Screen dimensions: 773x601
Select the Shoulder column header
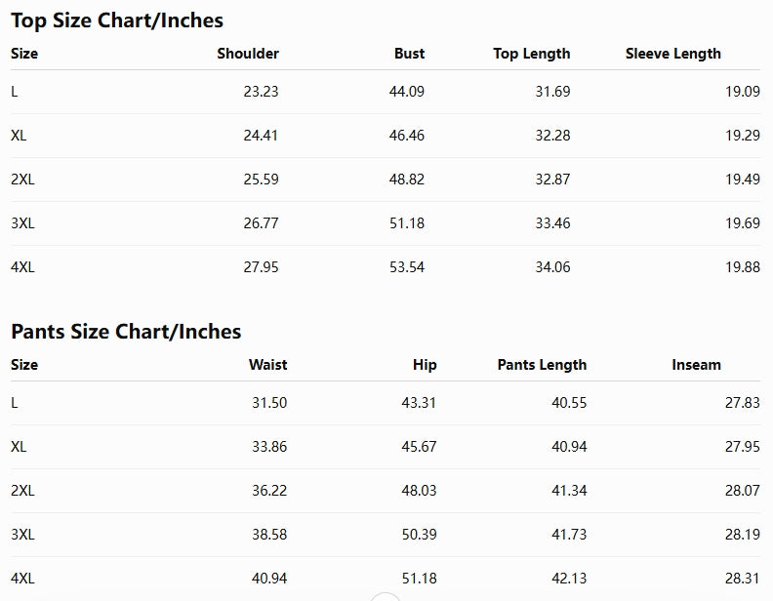click(248, 54)
